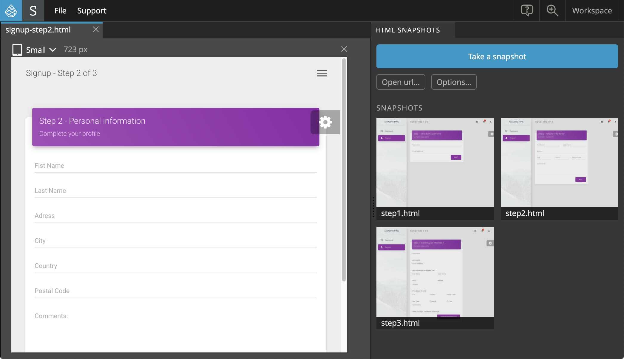Open the Support menu
624x359 pixels.
(x=92, y=11)
